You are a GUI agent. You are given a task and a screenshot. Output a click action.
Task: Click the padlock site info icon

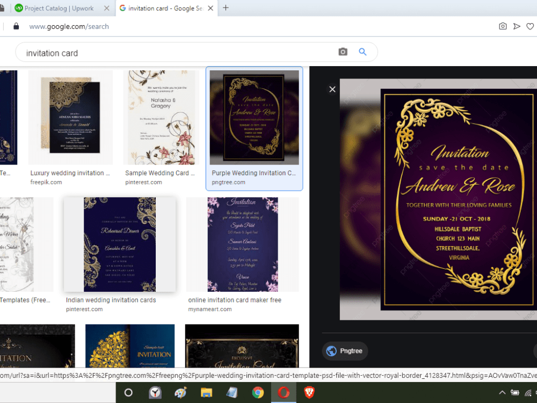click(16, 26)
